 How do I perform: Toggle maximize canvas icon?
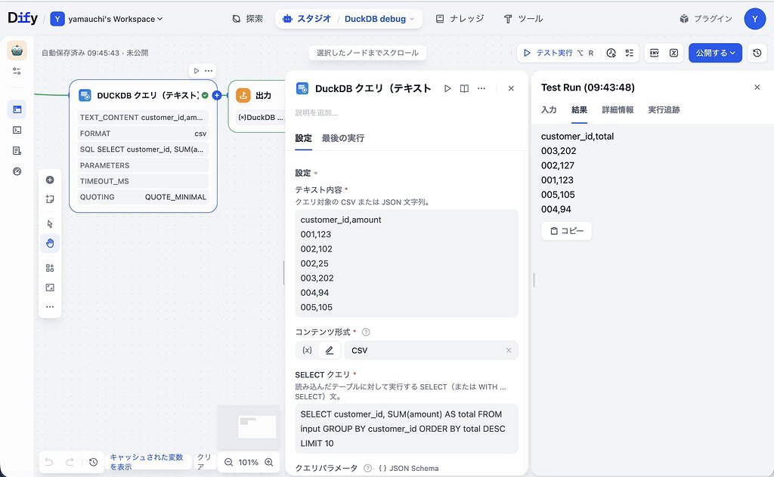tap(50, 288)
